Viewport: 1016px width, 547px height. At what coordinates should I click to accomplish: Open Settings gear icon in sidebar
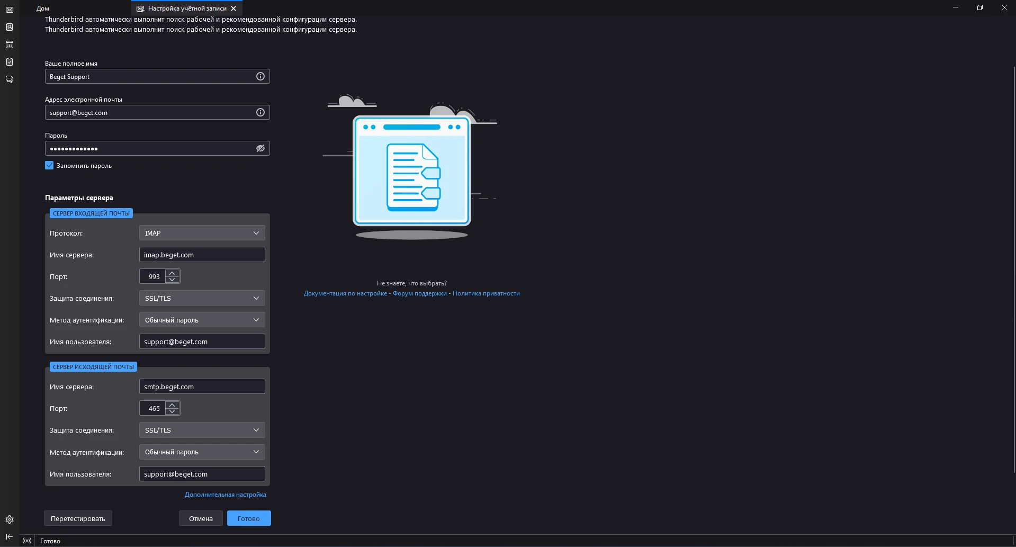(x=10, y=519)
